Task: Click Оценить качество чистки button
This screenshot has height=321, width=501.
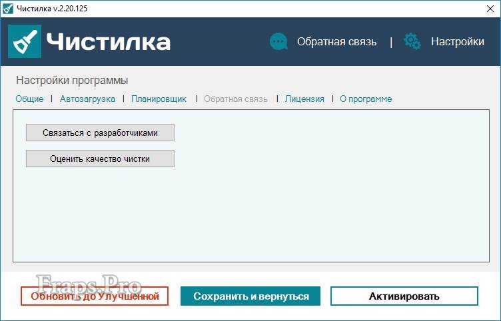Action: [x=101, y=159]
